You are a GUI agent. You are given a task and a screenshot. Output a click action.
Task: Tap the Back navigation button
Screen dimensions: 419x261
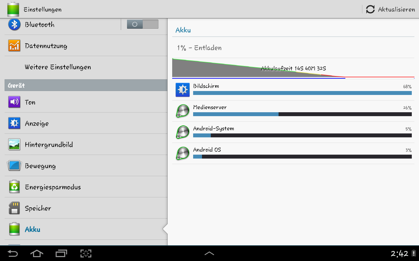13,253
